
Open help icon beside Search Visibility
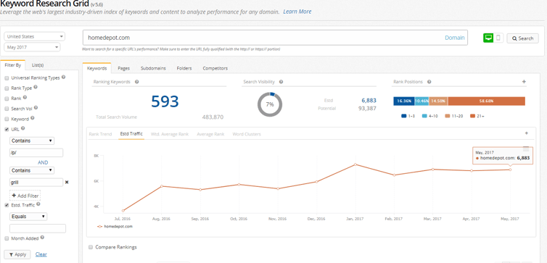[281, 82]
